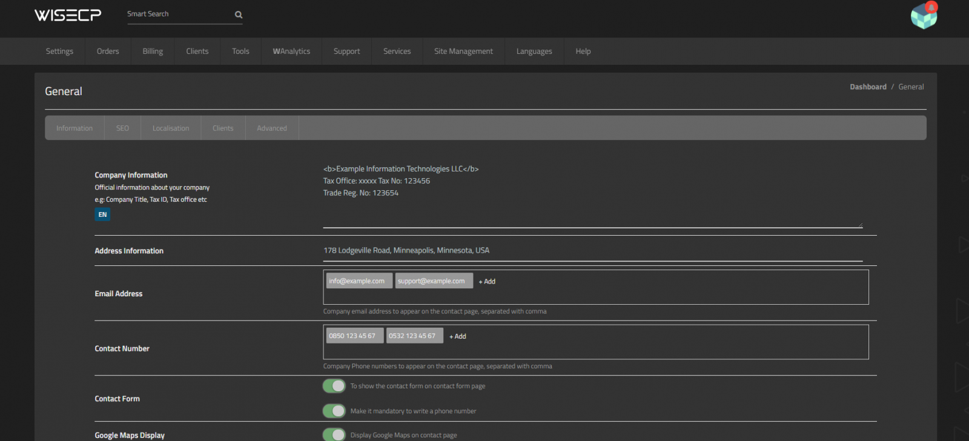Select the 0532 123 45 67 phone tag
Image resolution: width=969 pixels, height=441 pixels.
tap(415, 336)
